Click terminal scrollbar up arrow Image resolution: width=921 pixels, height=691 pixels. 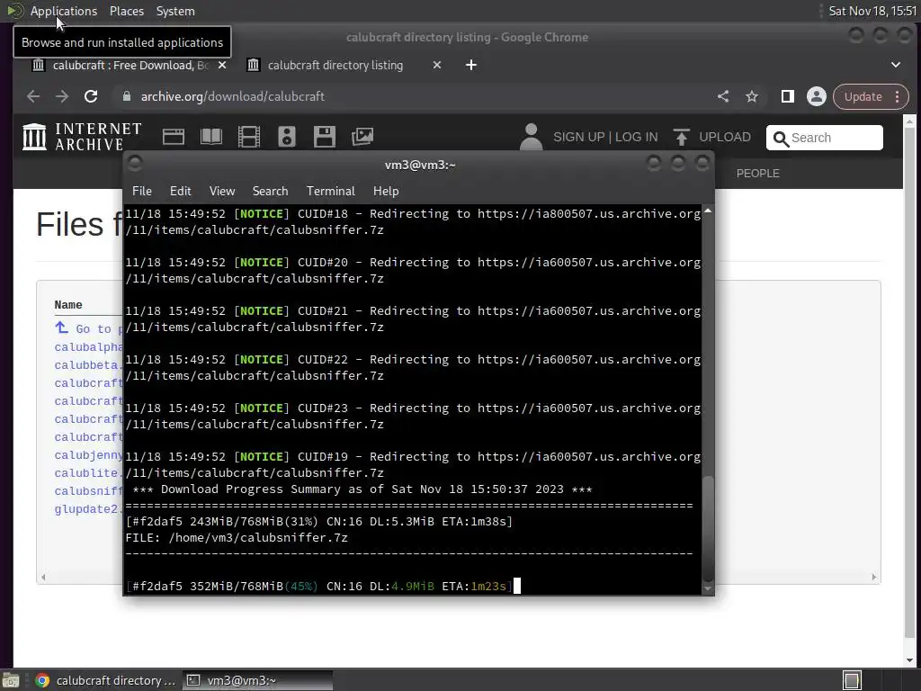(x=708, y=211)
